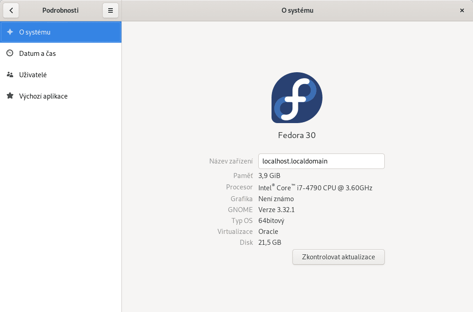The width and height of the screenshot is (473, 312).
Task: Click the highlighted O systému sidebar icon
Action: pos(9,32)
